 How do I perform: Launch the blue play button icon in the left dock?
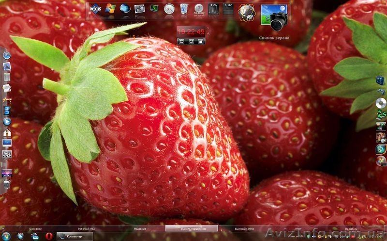pyautogui.click(x=7, y=121)
